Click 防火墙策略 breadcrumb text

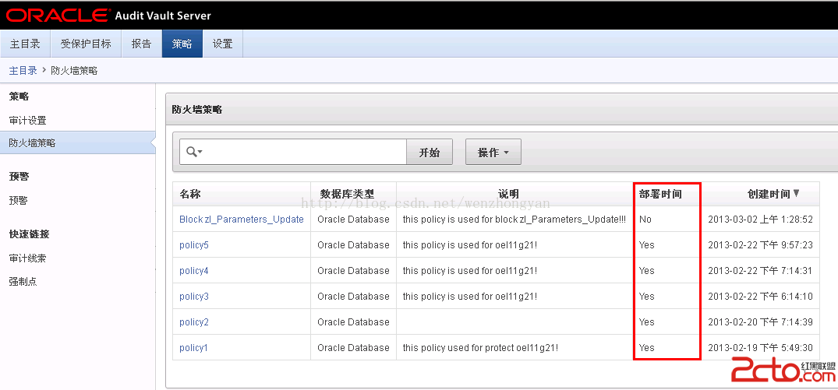pos(74,70)
